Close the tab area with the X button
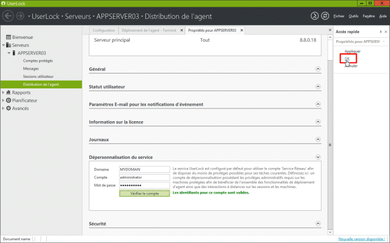Image resolution: width=390 pixels, height=243 pixels. coord(330,30)
